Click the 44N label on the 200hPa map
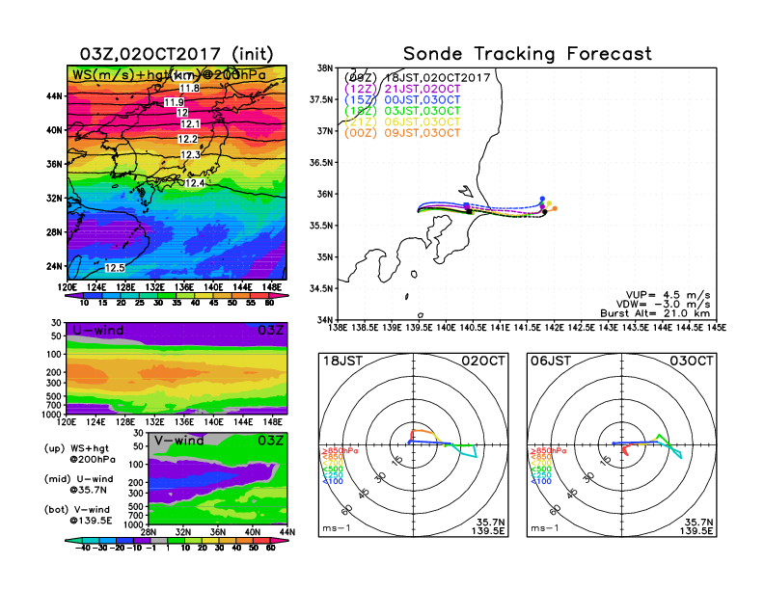 pos(54,96)
